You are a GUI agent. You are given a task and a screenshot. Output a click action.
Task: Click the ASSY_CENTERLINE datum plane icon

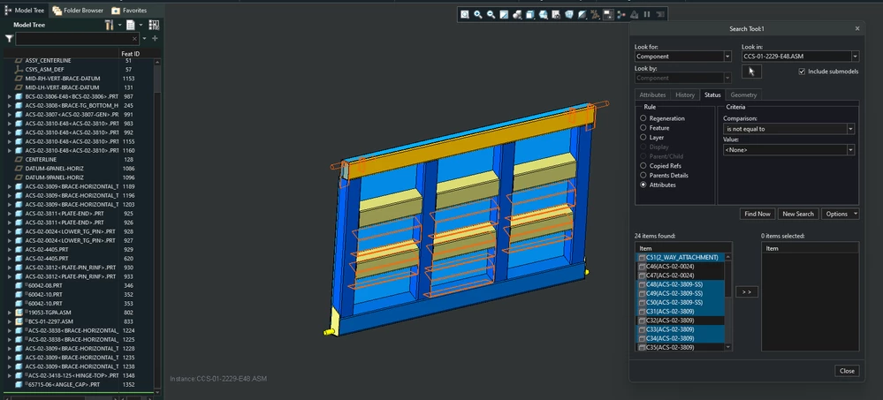pos(18,60)
